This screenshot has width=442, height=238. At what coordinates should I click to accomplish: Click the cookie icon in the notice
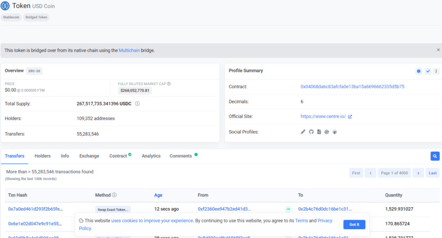click(x=81, y=220)
